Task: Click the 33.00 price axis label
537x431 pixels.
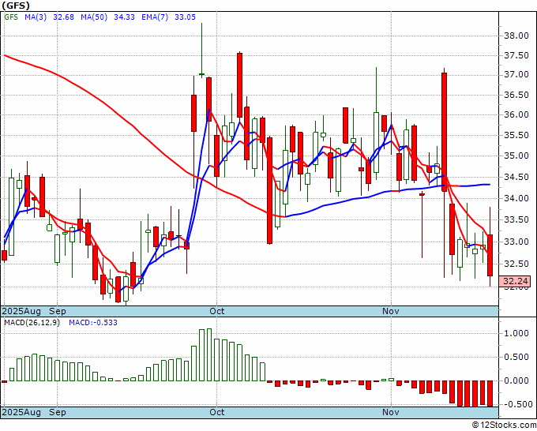Action: (x=518, y=242)
